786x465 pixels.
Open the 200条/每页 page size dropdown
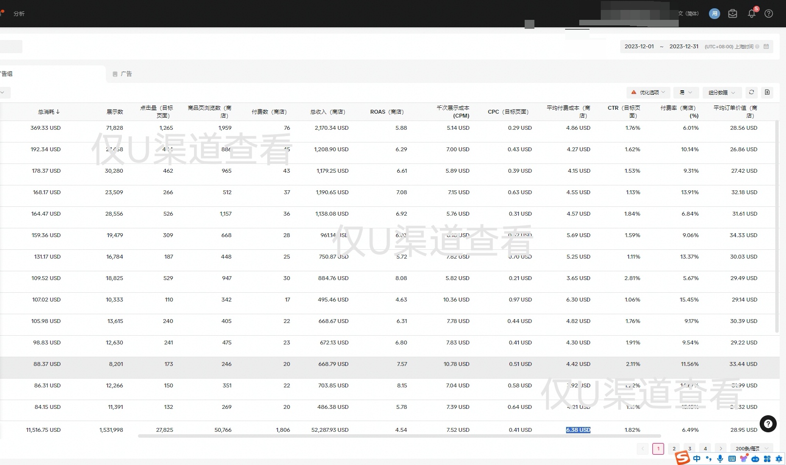coord(751,448)
